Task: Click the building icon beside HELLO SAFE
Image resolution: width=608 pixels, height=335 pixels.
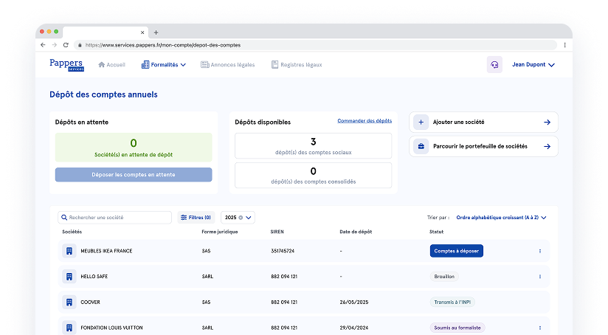Action: point(69,277)
